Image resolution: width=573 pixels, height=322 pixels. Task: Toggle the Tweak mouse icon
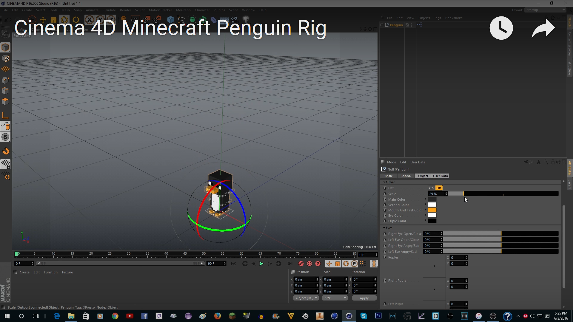point(5,126)
